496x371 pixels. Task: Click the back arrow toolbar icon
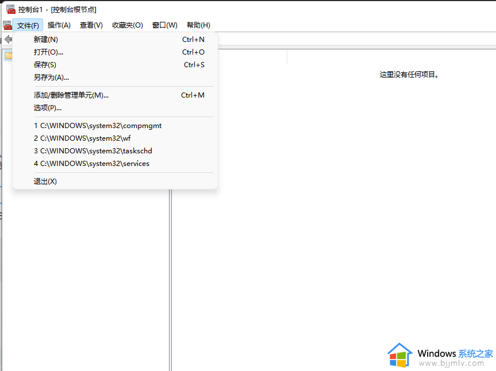coord(9,40)
